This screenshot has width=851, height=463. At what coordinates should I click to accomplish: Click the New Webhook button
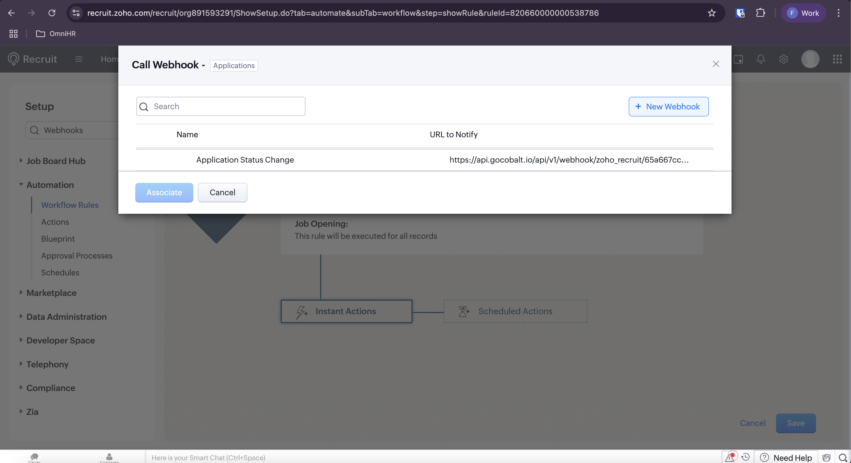point(668,107)
